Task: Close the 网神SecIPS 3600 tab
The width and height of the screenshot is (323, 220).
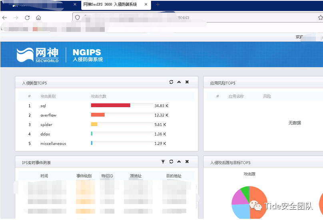Action: coord(146,4)
